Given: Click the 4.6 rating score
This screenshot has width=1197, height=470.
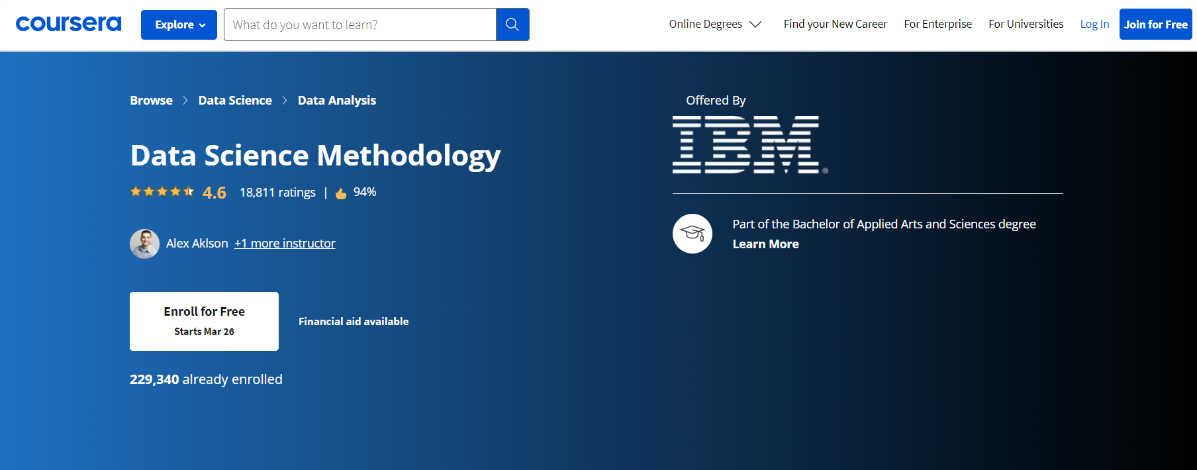Looking at the screenshot, I should pyautogui.click(x=215, y=193).
